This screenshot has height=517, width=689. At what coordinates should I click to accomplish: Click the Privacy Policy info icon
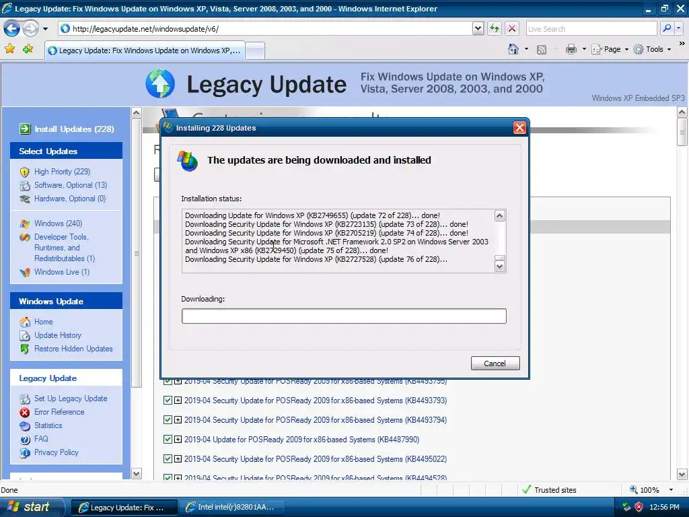25,452
